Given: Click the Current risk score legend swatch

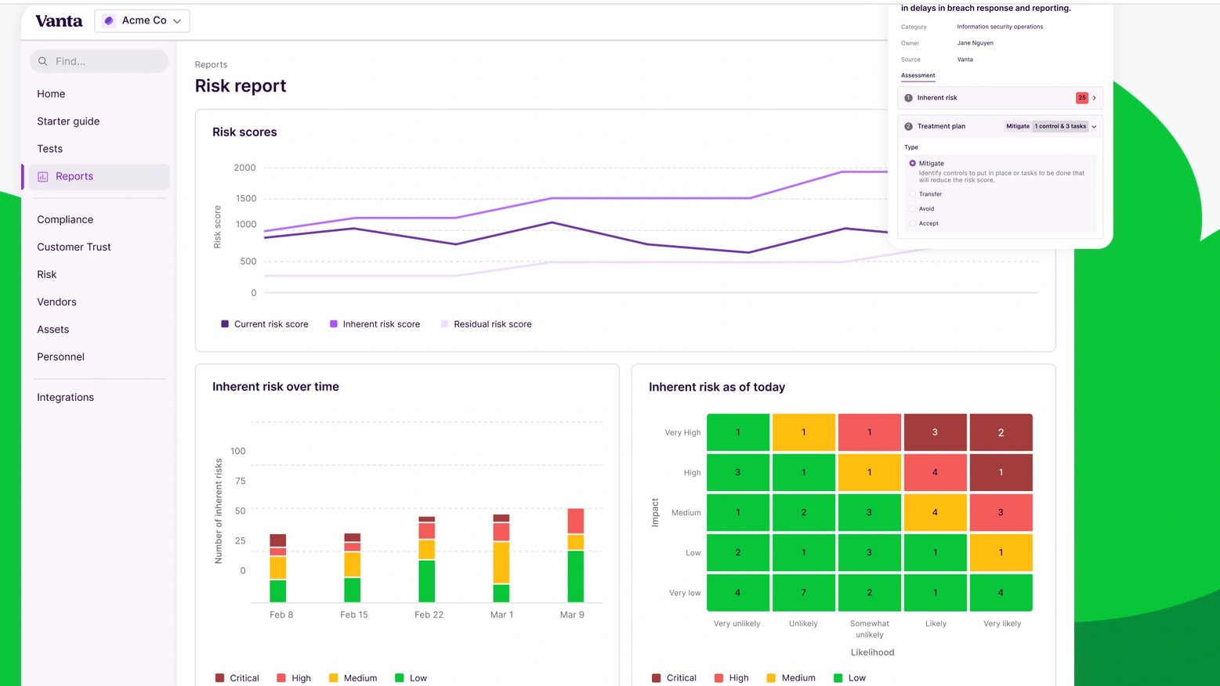Looking at the screenshot, I should (225, 324).
